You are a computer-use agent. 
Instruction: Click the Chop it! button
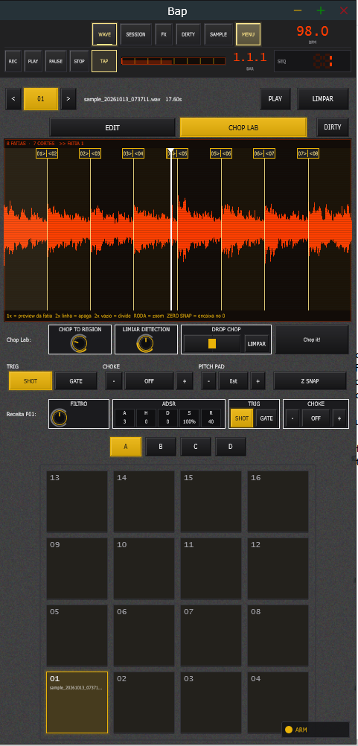[312, 339]
